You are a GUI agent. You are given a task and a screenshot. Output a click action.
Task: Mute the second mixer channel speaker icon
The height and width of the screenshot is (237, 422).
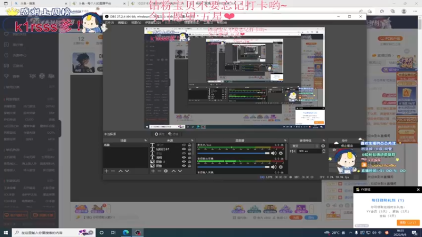click(274, 167)
